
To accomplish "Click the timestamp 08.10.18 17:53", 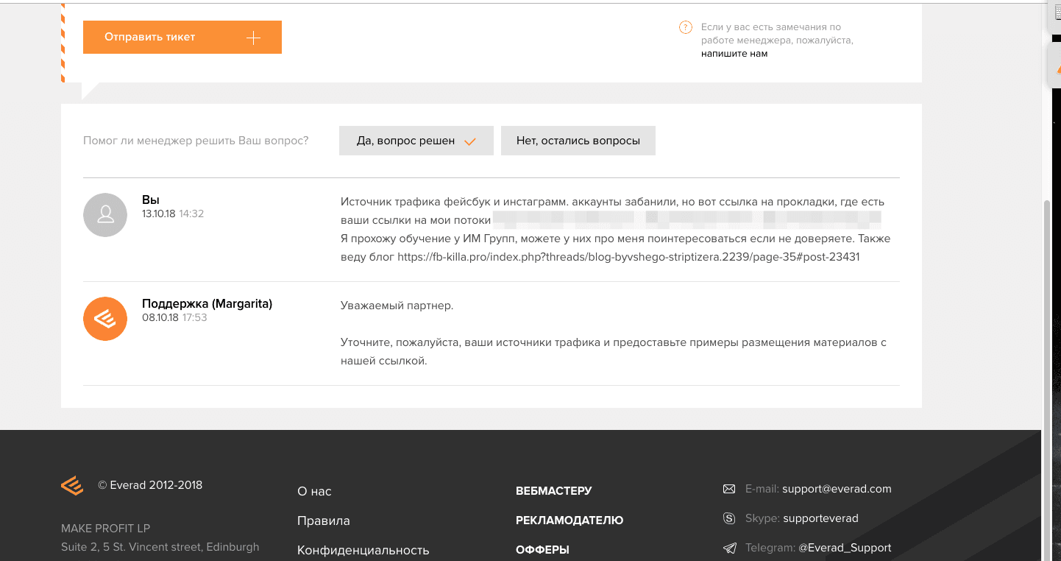I will 174,318.
